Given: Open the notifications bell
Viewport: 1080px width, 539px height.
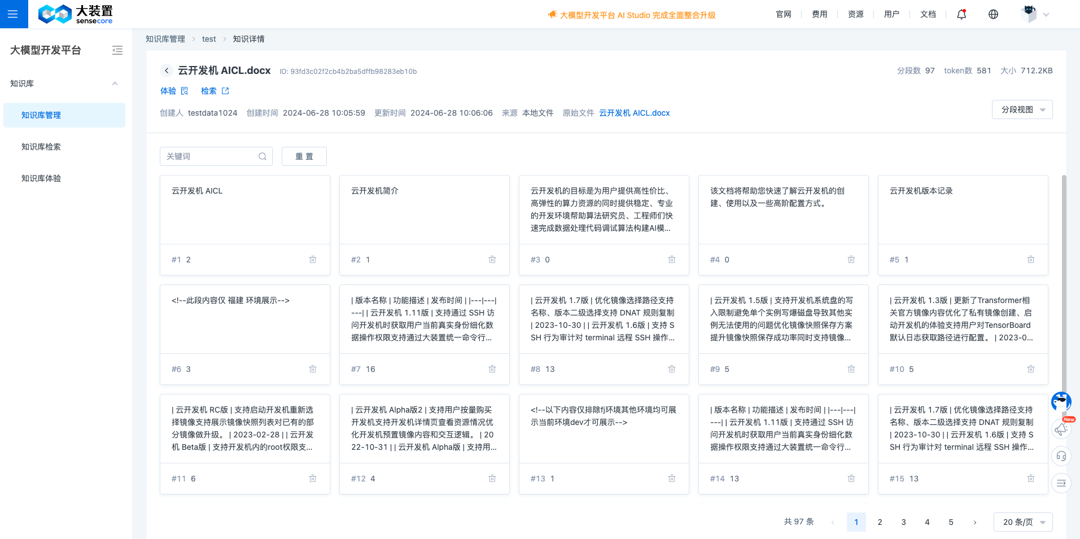Looking at the screenshot, I should point(961,14).
